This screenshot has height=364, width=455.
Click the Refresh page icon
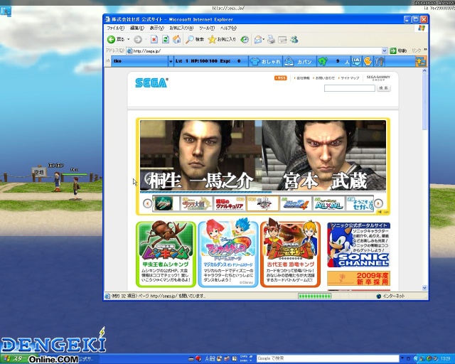[x=166, y=39]
